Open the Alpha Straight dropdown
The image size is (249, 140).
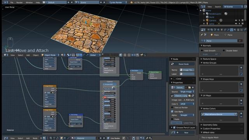pos(187,115)
